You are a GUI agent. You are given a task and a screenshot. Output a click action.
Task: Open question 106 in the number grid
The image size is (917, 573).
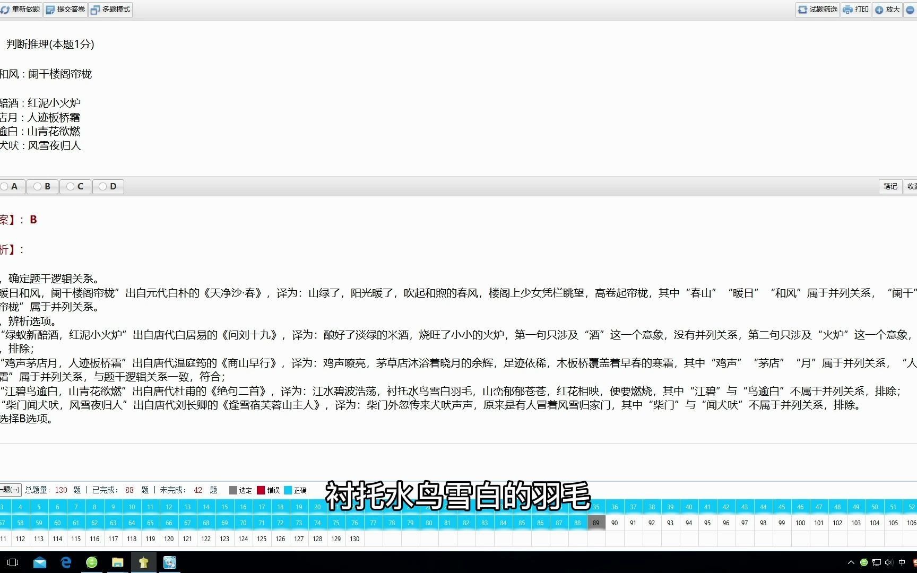(x=911, y=523)
